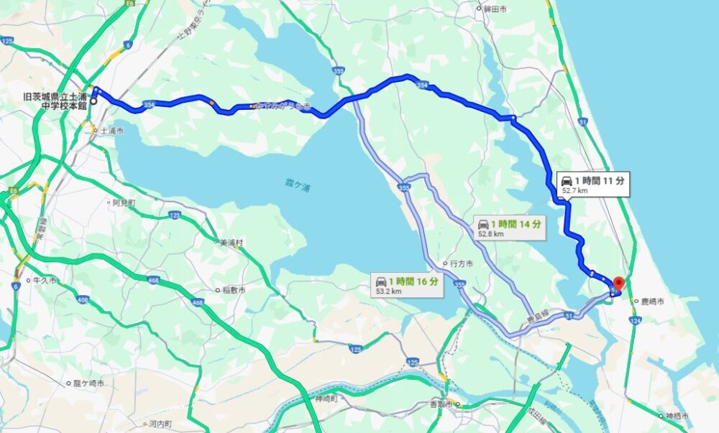Click the 香取市 city label
The width and height of the screenshot is (719, 433).
tap(441, 404)
